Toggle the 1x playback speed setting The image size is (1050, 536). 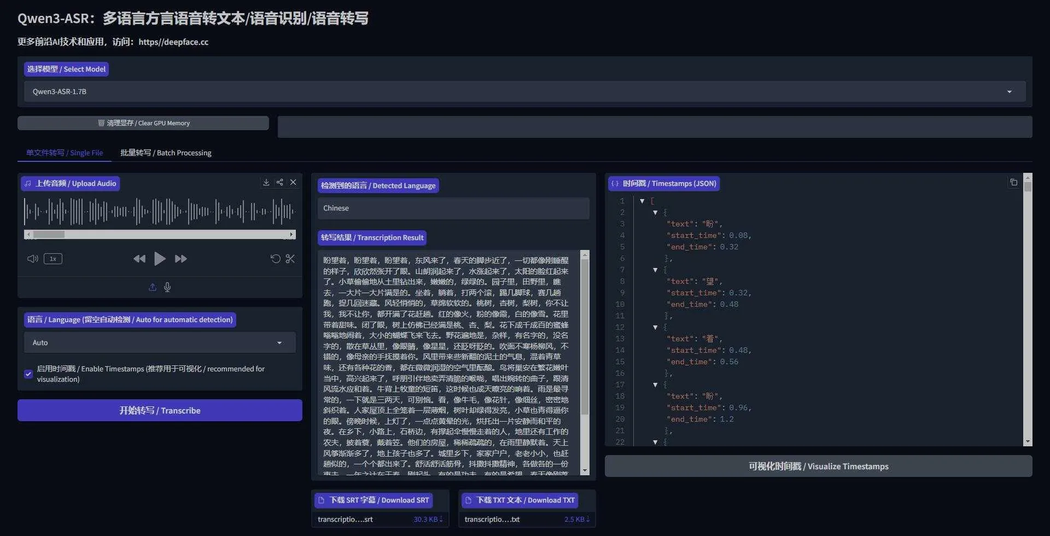click(x=52, y=259)
